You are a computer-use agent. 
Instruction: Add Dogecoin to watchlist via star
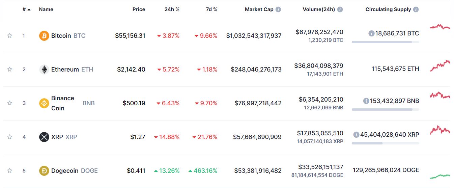10,171
